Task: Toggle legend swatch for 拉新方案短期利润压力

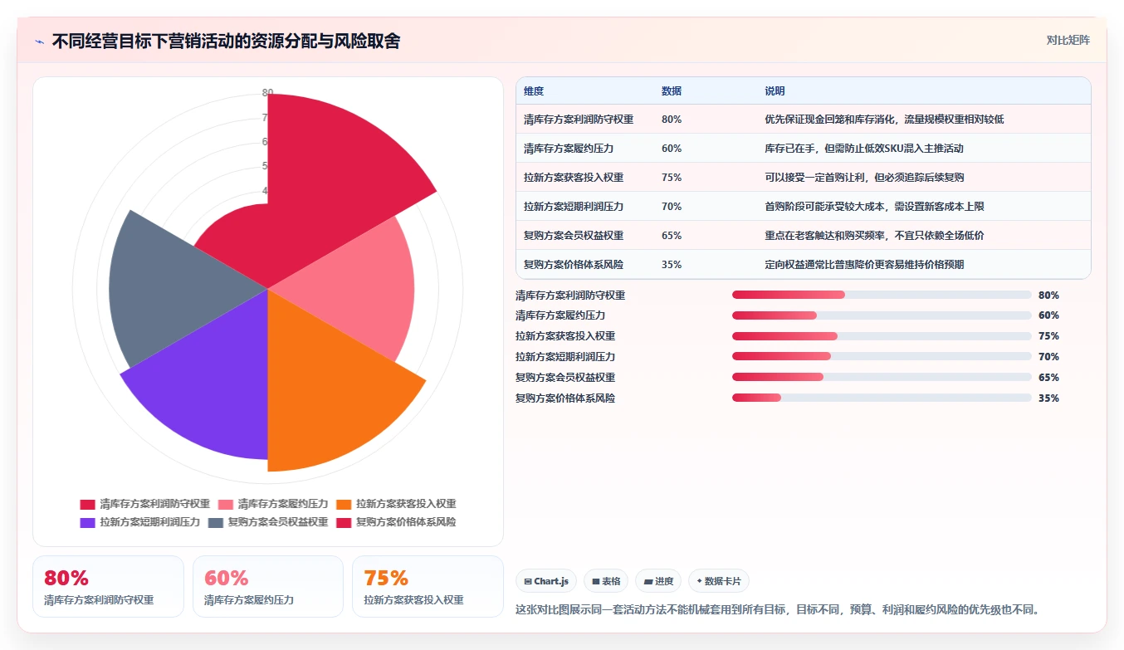Action: pyautogui.click(x=88, y=522)
